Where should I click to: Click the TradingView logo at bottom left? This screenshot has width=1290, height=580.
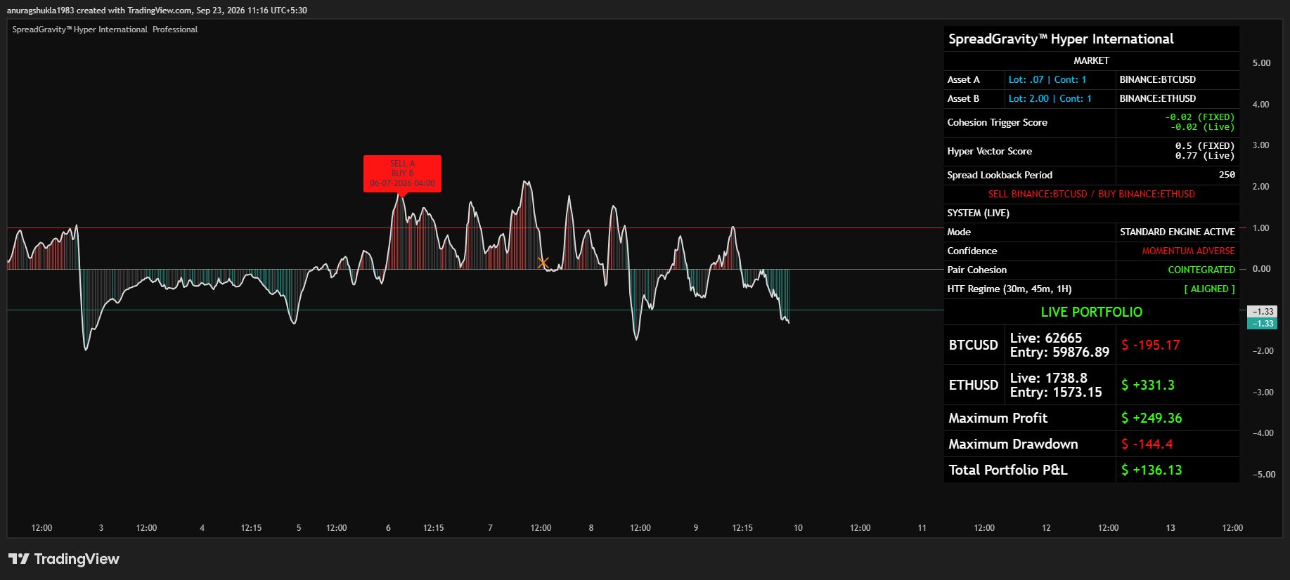pos(64,559)
